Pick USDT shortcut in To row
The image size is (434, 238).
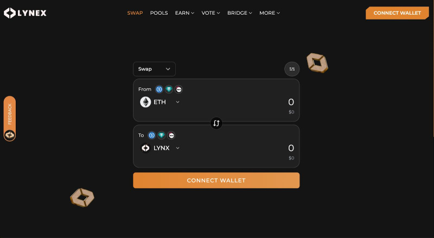tap(161, 136)
